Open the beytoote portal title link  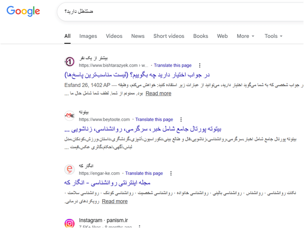coord(143,129)
